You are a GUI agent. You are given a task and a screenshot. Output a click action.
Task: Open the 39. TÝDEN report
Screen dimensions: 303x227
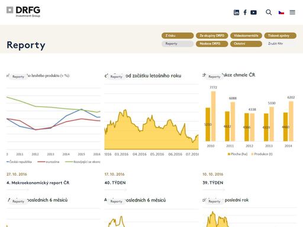pos(213,183)
